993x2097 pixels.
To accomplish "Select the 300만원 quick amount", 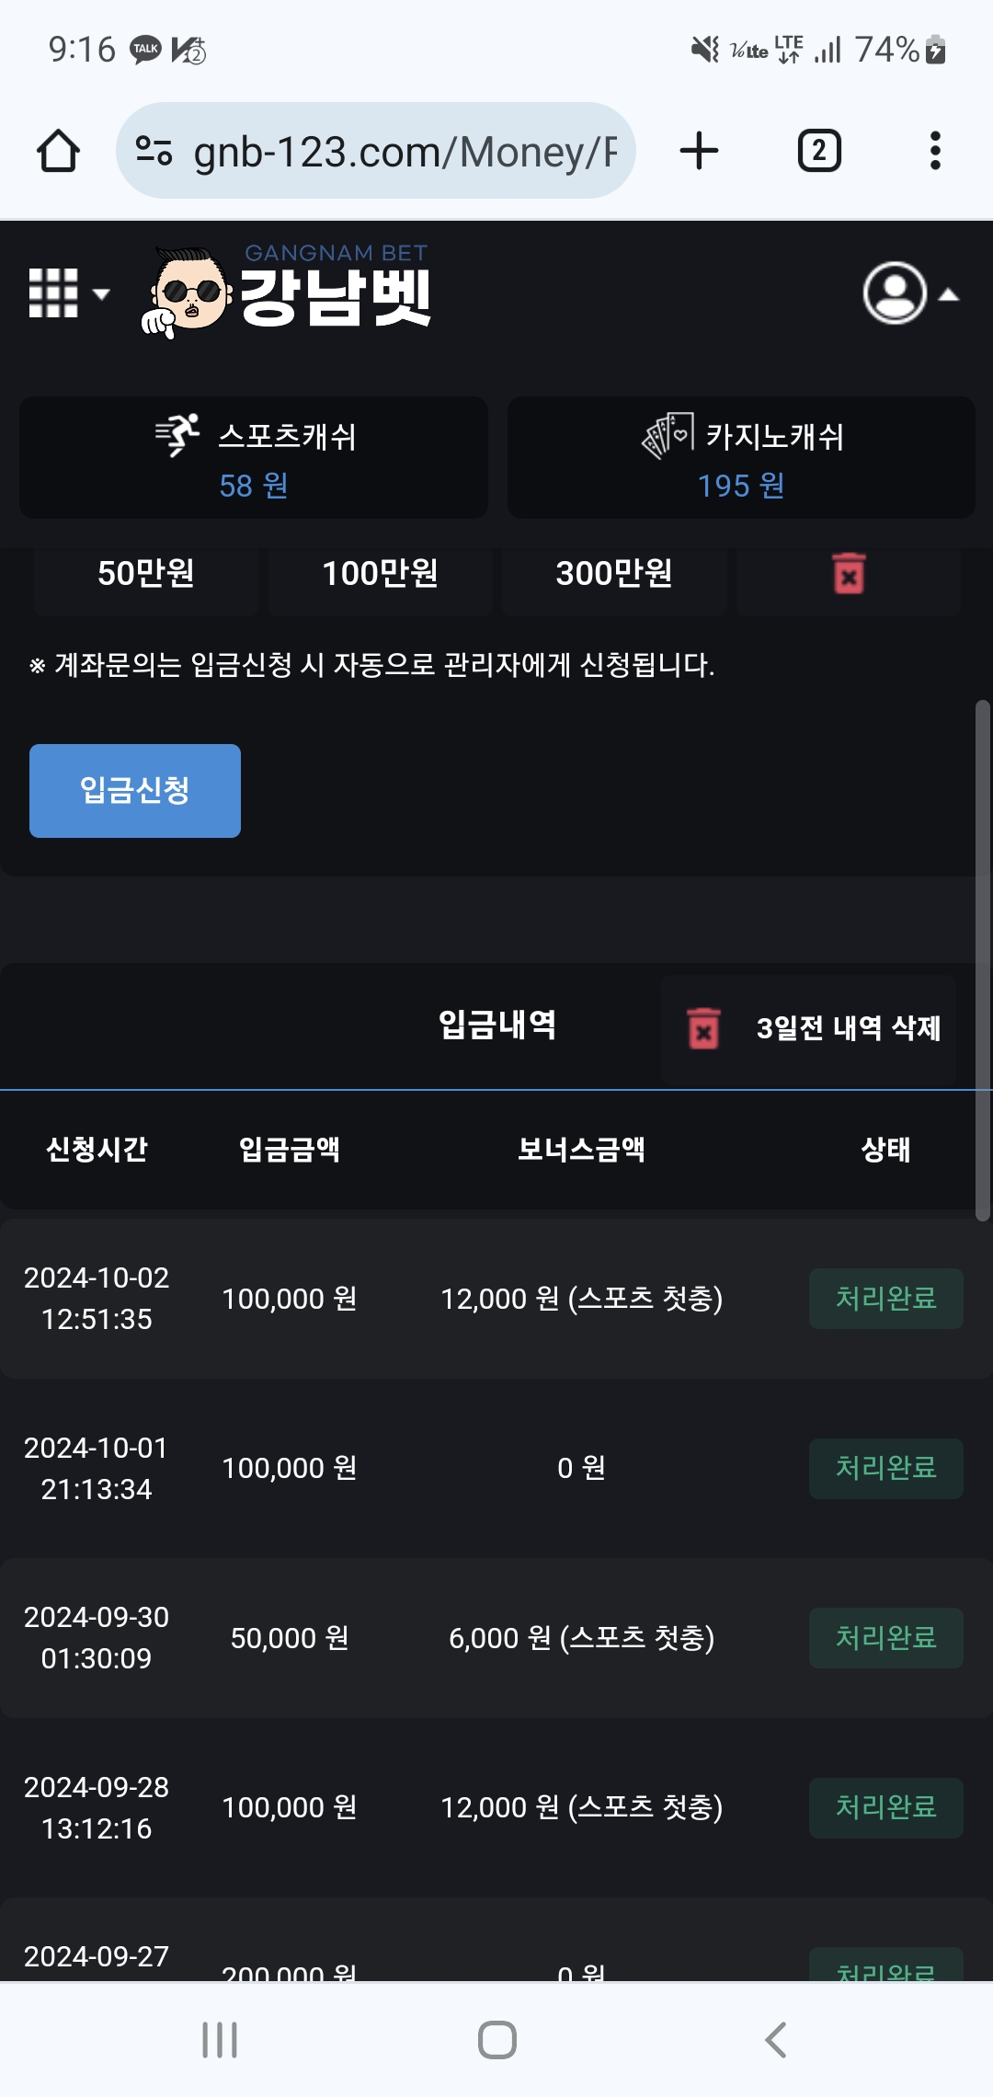I will (x=614, y=575).
